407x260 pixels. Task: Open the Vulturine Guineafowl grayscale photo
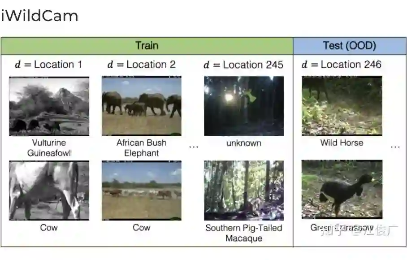(49, 106)
